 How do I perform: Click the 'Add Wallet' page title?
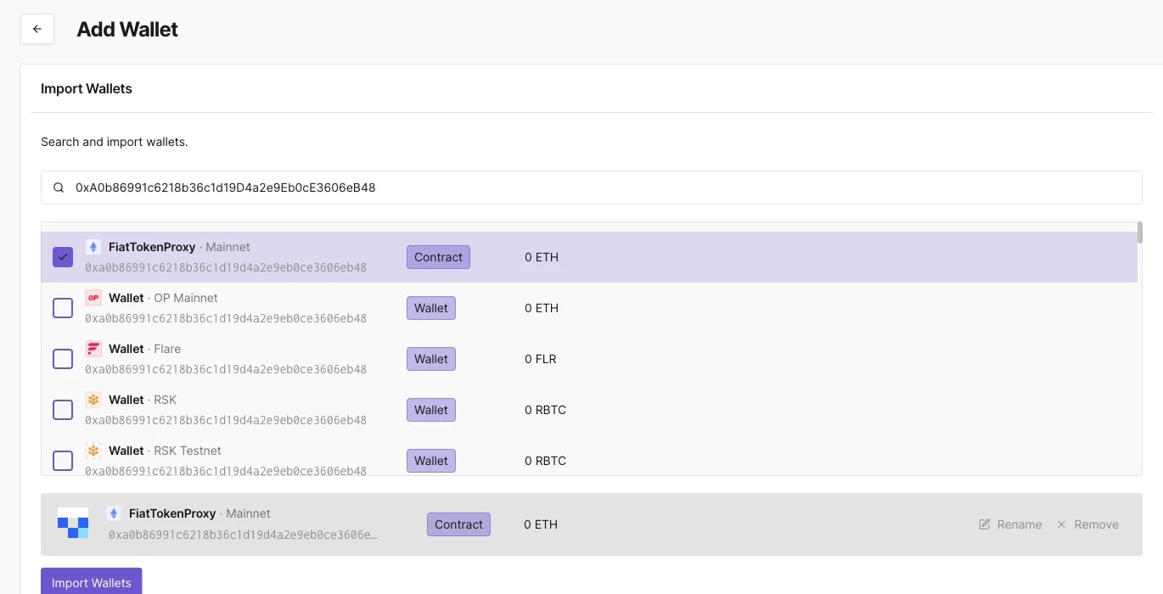tap(127, 29)
